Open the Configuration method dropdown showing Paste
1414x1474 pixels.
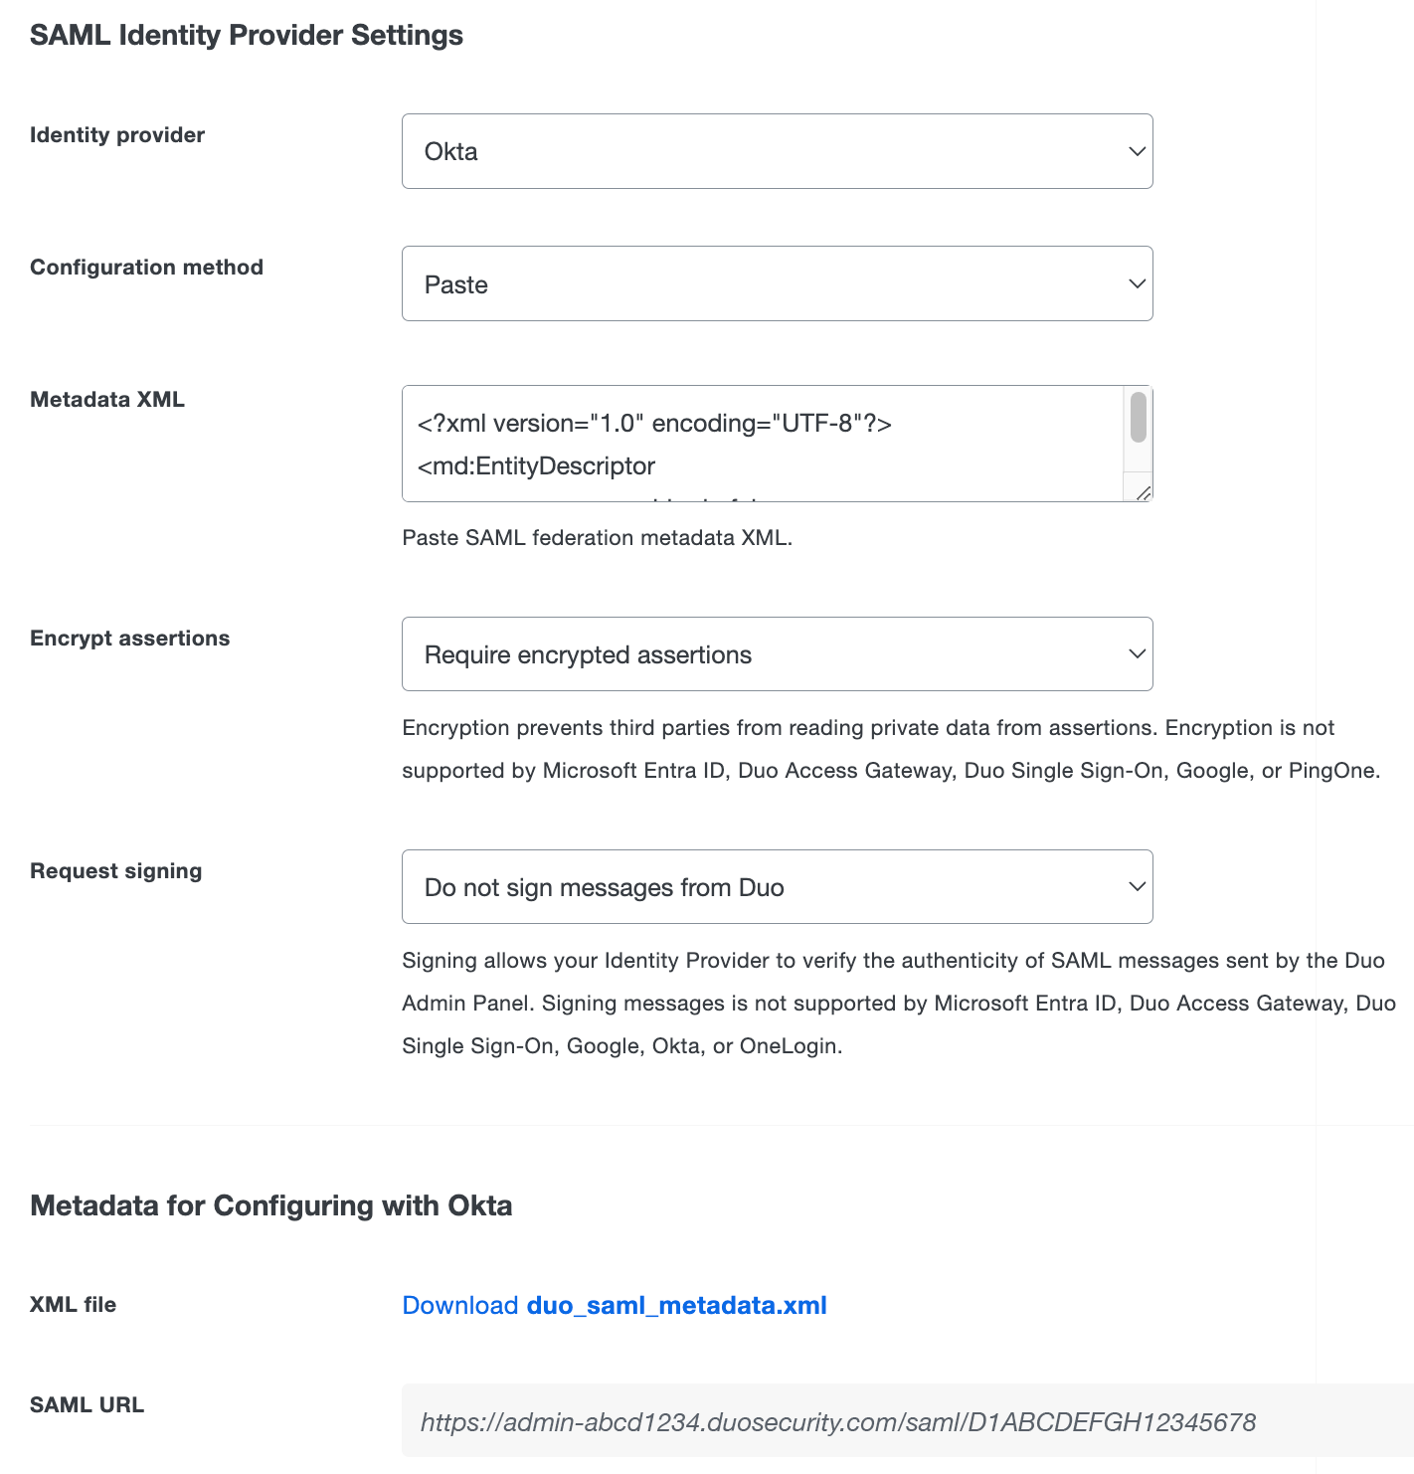[x=776, y=283]
